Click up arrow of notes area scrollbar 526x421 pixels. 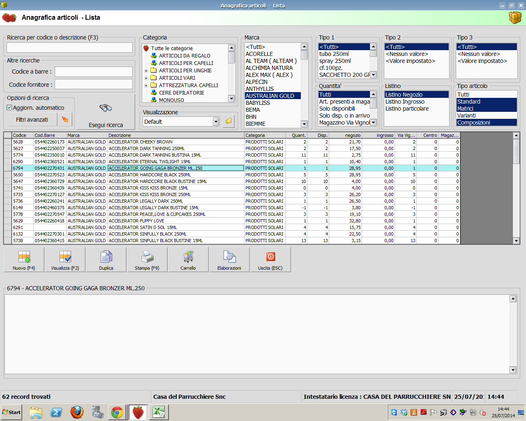pyautogui.click(x=513, y=299)
